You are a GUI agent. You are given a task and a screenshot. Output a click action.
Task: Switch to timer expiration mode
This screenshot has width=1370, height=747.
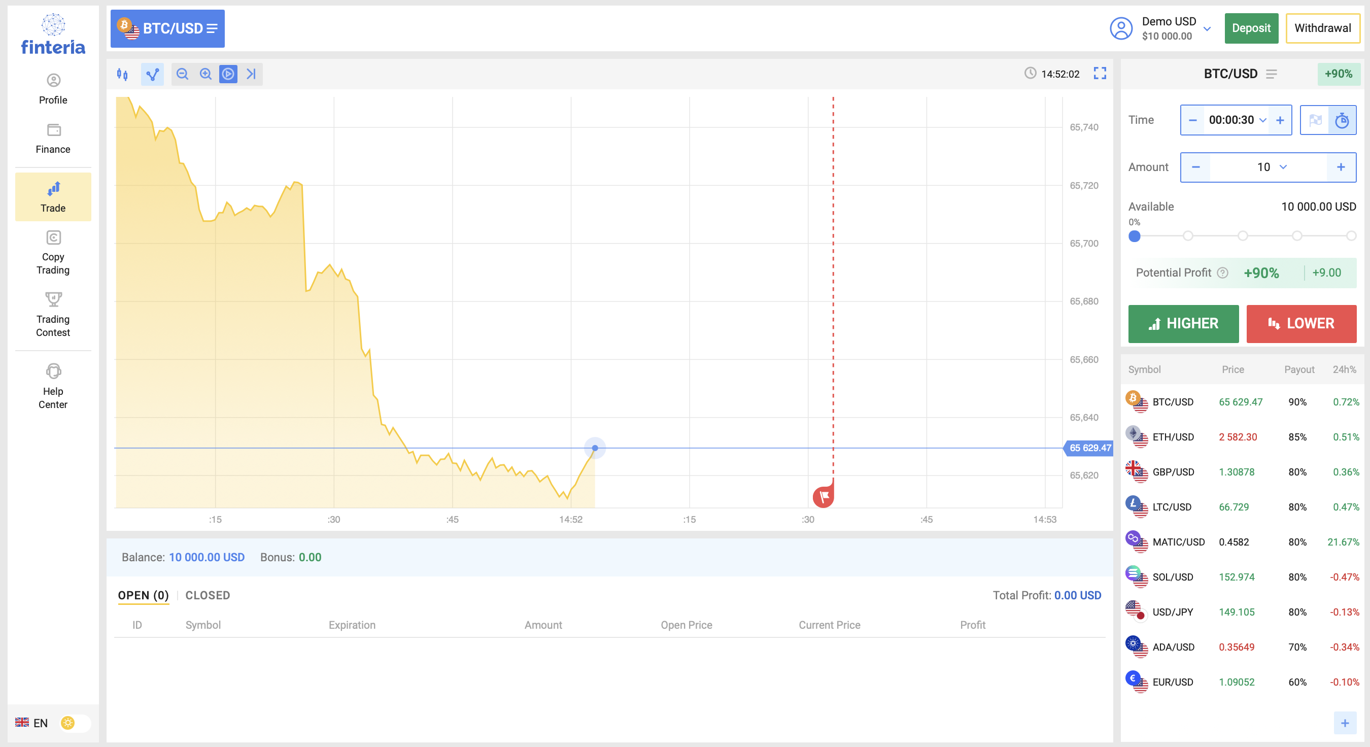pos(1342,120)
